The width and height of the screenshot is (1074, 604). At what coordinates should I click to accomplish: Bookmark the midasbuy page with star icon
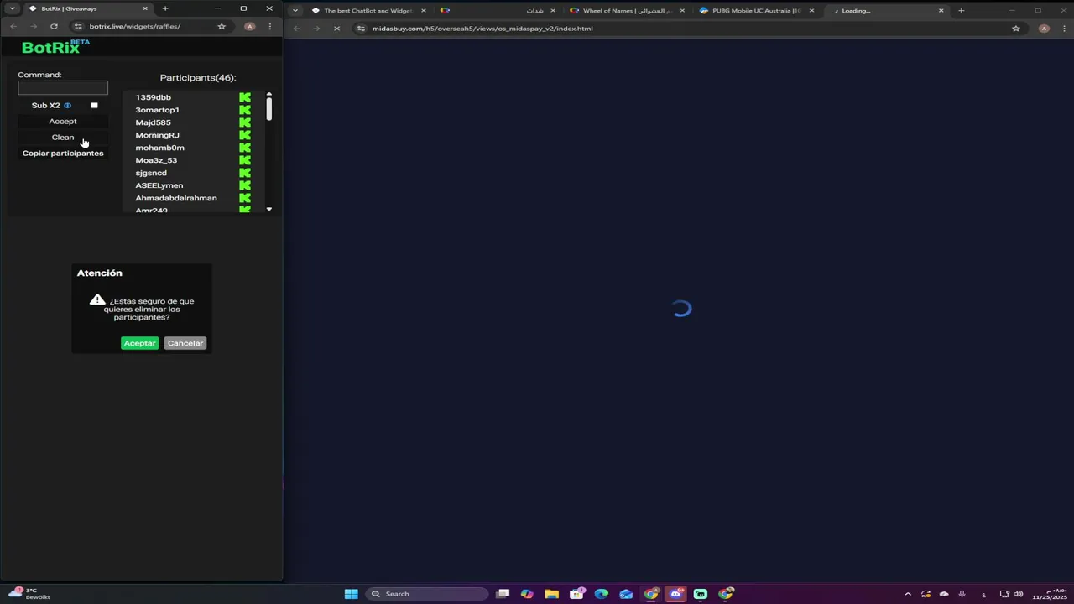[1016, 29]
